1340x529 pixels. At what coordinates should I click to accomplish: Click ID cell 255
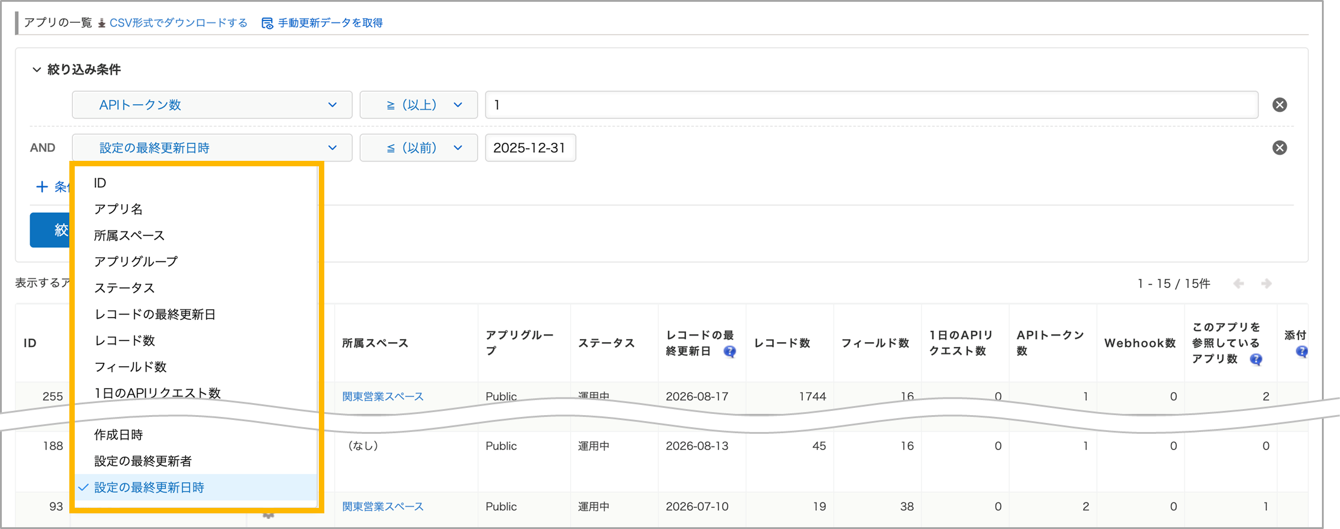point(53,396)
